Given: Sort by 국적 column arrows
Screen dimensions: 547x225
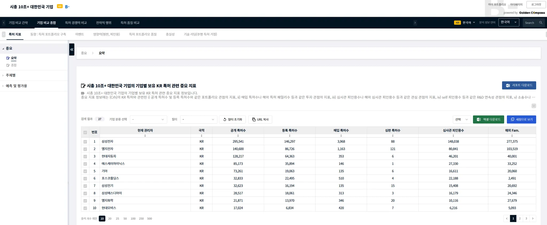Looking at the screenshot, I should click(201, 136).
